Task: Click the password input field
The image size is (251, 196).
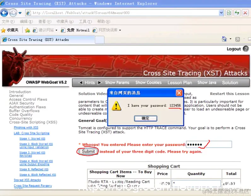Action: click(209, 145)
